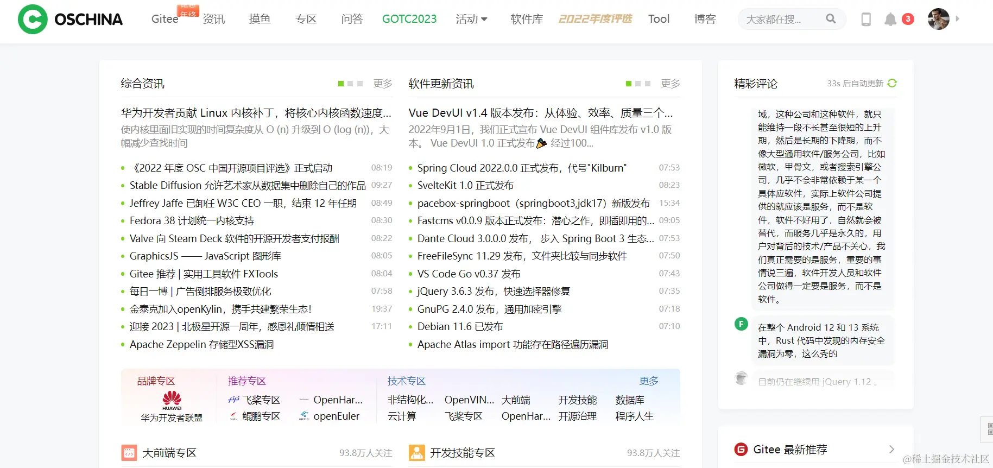Screen dimensions: 993x468
Task: Open the Stable Diffusion news item
Action: (x=248, y=186)
